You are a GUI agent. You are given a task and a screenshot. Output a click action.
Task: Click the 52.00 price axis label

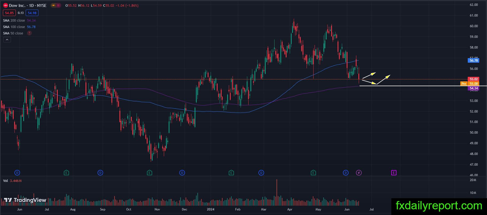coord(474,111)
